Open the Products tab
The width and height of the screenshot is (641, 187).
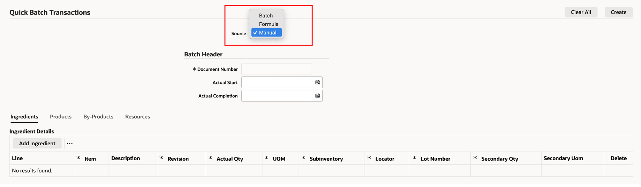[x=61, y=117]
